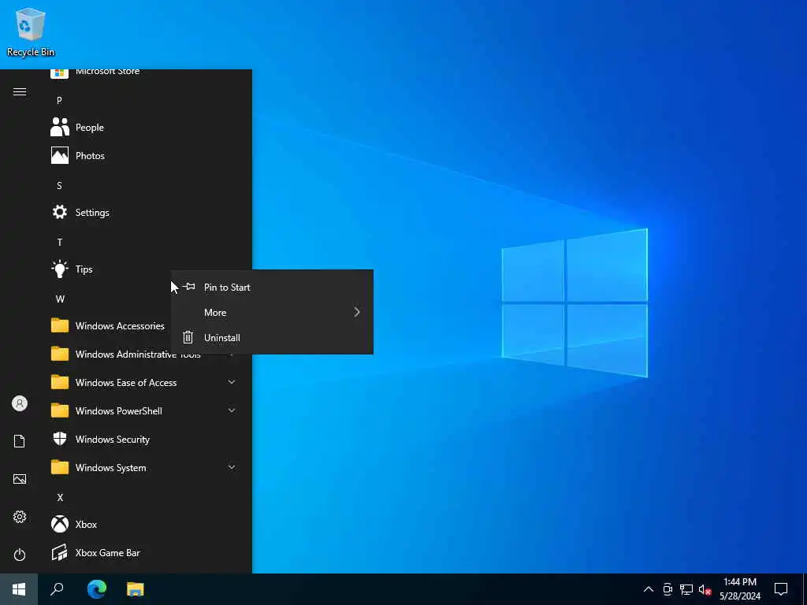Click the letter W section header
This screenshot has height=605, width=807.
click(x=60, y=299)
